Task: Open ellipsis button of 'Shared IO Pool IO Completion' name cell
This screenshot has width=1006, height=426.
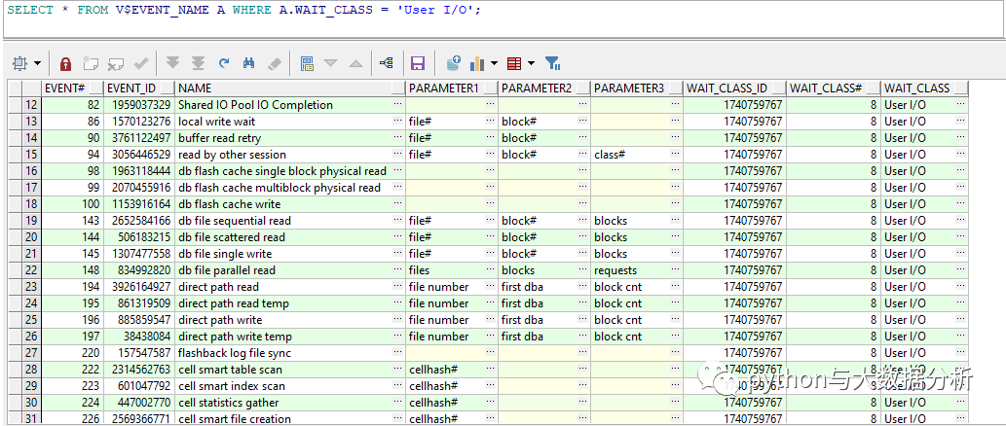Action: (x=397, y=104)
